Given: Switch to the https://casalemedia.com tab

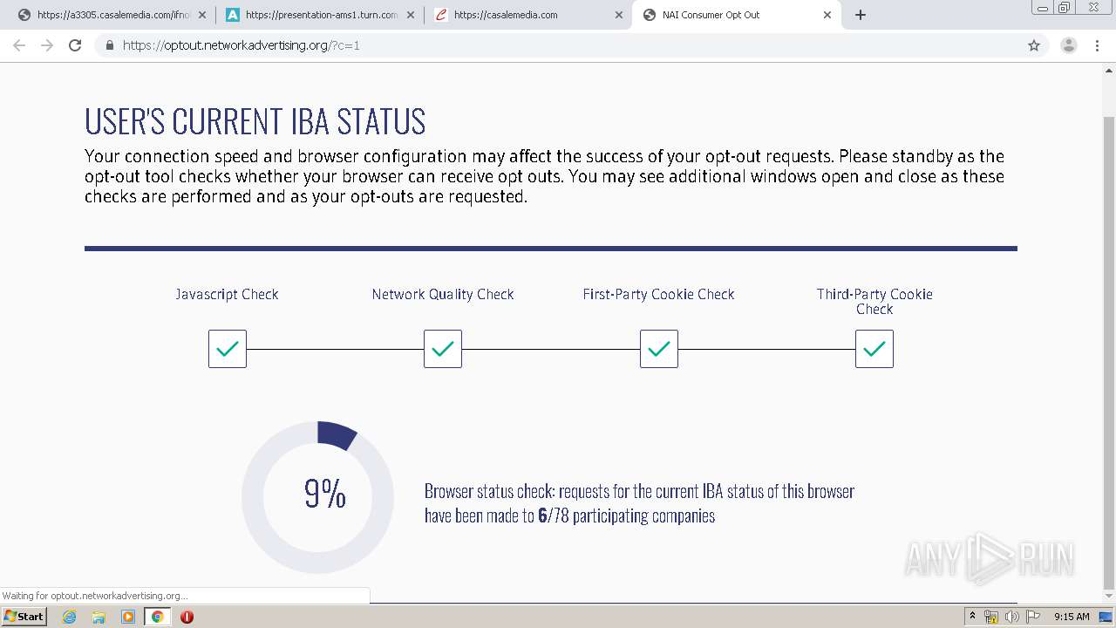Looking at the screenshot, I should pyautogui.click(x=528, y=15).
